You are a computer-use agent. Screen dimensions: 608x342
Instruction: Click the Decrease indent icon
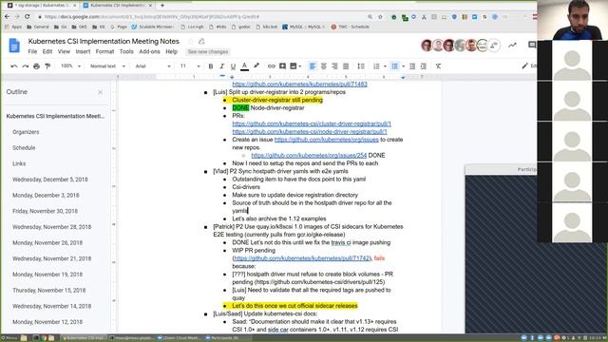412,66
